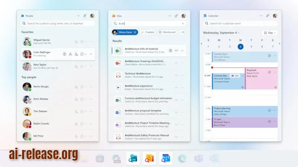Open Architectural Safety Protocols Manual file
The image size is (298, 167).
pyautogui.click(x=149, y=137)
